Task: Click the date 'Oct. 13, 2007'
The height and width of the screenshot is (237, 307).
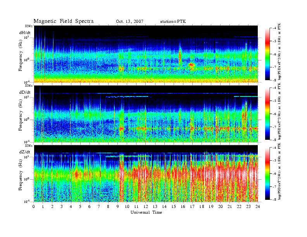Action: pyautogui.click(x=129, y=22)
